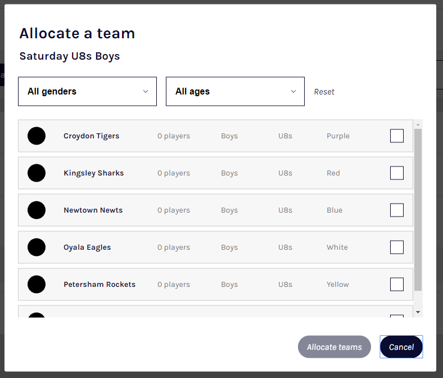Enable the Oyala Eagles checkbox
This screenshot has width=443, height=378.
click(397, 247)
